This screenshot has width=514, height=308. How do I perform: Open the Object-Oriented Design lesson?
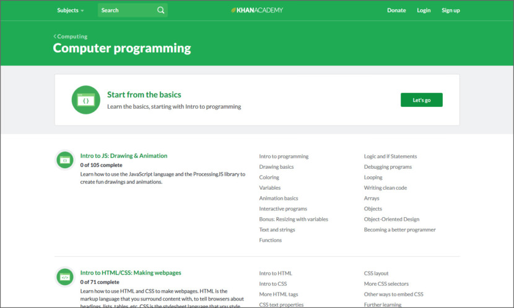coord(391,220)
